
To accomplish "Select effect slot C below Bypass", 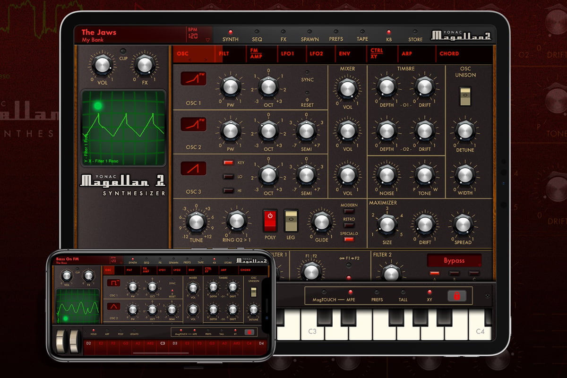I will [474, 273].
